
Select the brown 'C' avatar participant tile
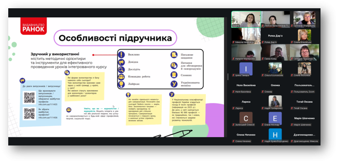(x=246, y=118)
